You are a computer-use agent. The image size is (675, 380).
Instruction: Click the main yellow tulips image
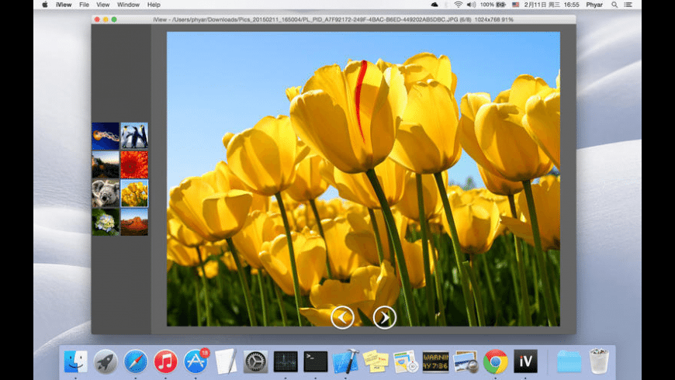tap(363, 179)
